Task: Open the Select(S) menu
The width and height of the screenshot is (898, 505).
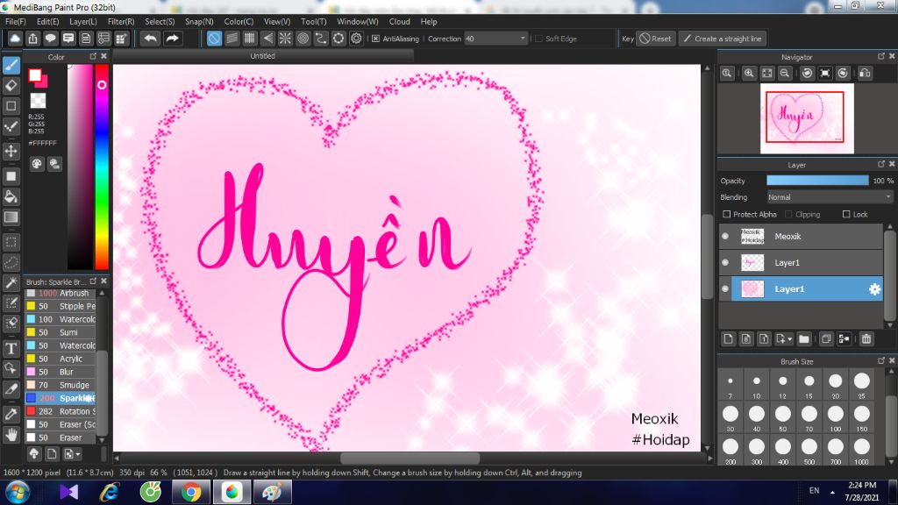Action: tap(160, 22)
